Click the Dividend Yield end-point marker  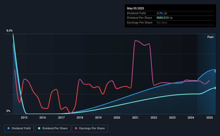click(x=215, y=71)
